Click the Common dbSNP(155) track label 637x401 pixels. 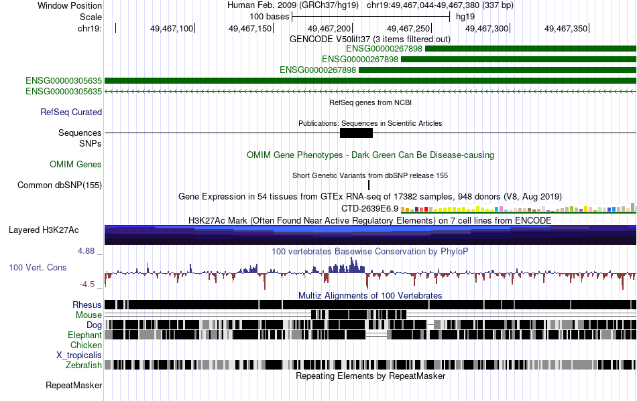coord(60,185)
